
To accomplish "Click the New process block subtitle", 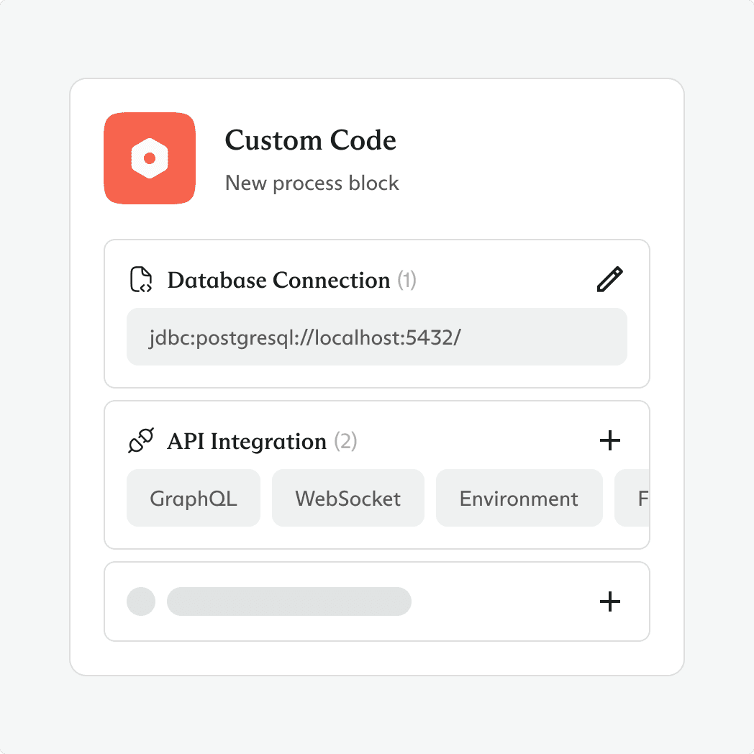I will [312, 183].
